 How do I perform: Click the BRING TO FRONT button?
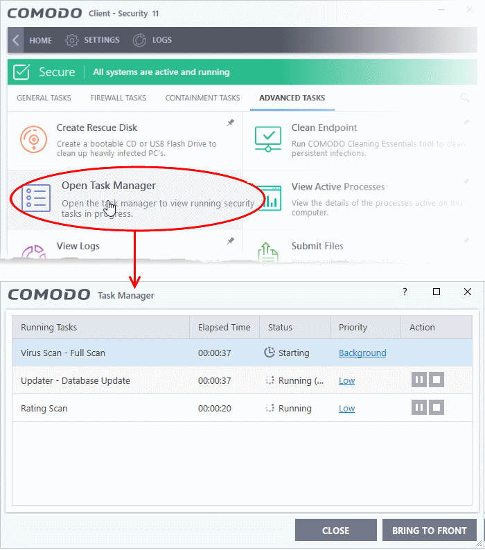(x=430, y=531)
